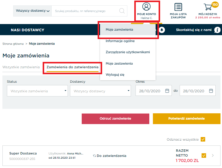Viewport: 222px width, 168px height.
Task: Uncheck the Odznacz wszystkie checkbox
Action: click(x=203, y=139)
